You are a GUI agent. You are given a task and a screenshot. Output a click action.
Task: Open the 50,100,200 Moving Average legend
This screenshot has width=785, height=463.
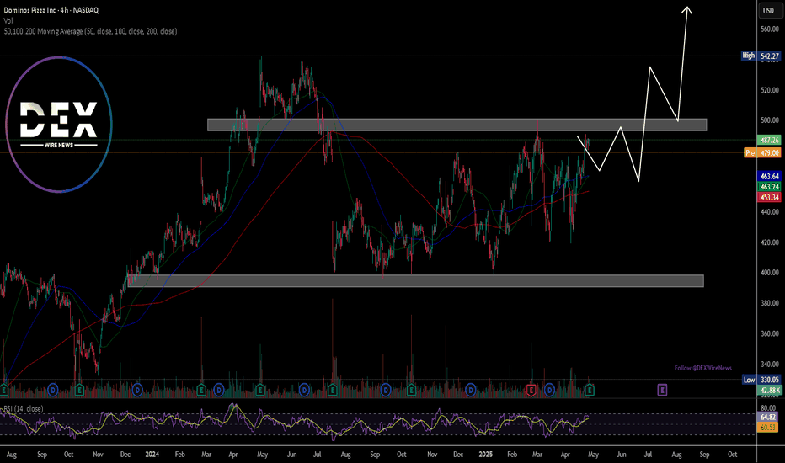(x=90, y=31)
